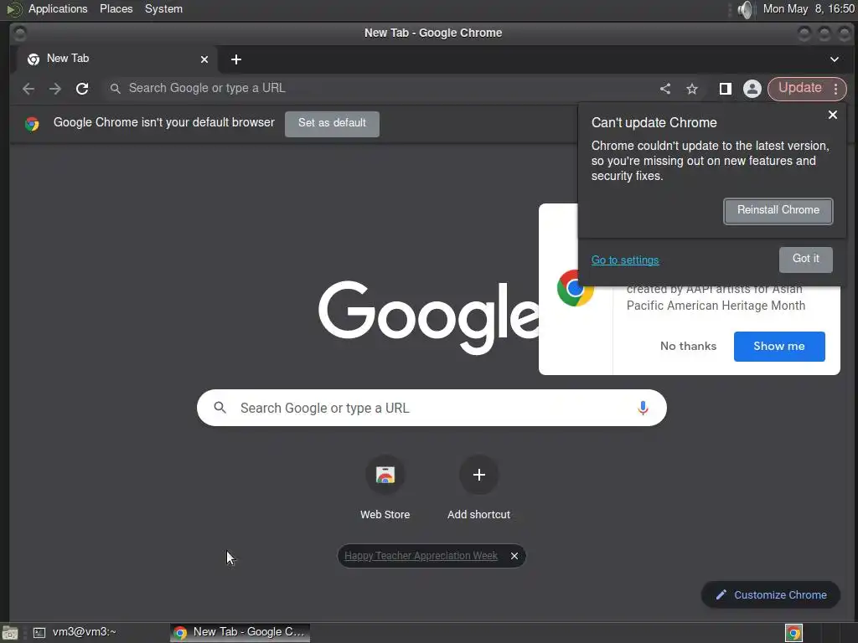
Task: Open the Go to settings link
Action: pyautogui.click(x=625, y=260)
